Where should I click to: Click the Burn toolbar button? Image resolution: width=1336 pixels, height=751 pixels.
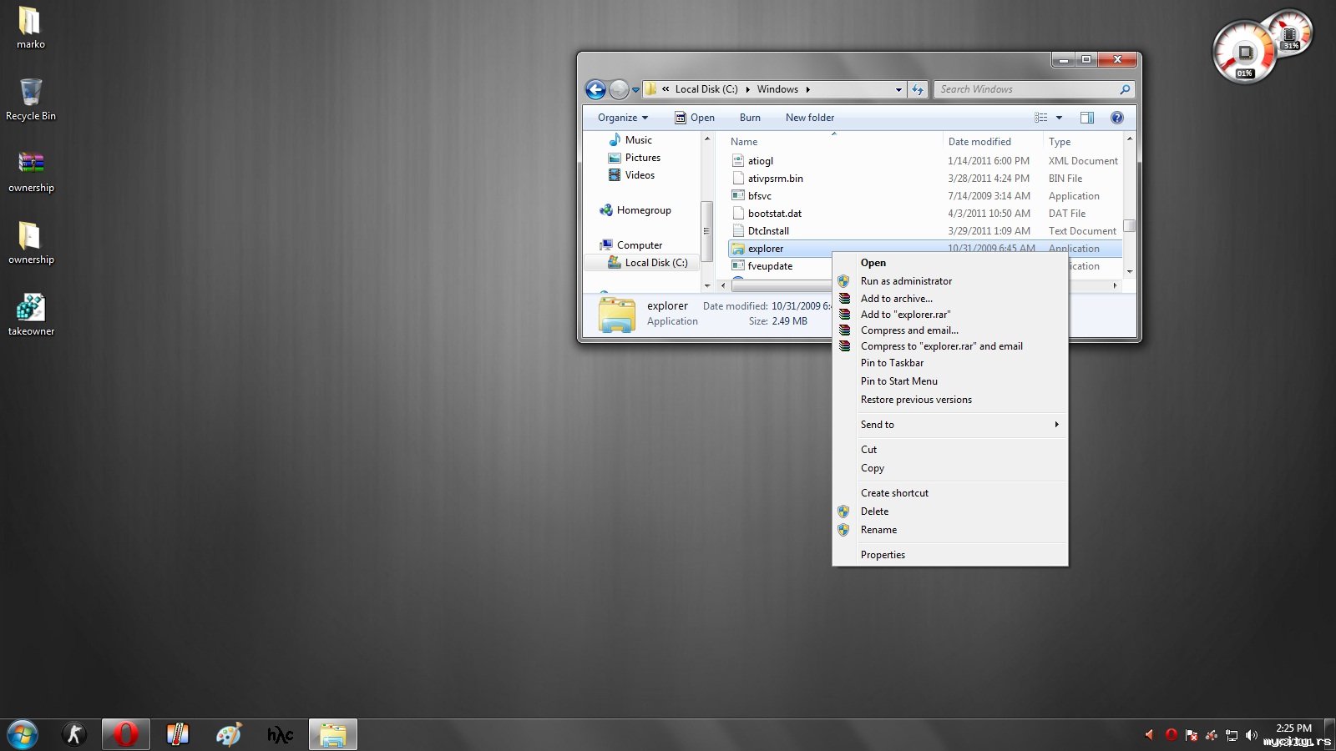tap(750, 118)
